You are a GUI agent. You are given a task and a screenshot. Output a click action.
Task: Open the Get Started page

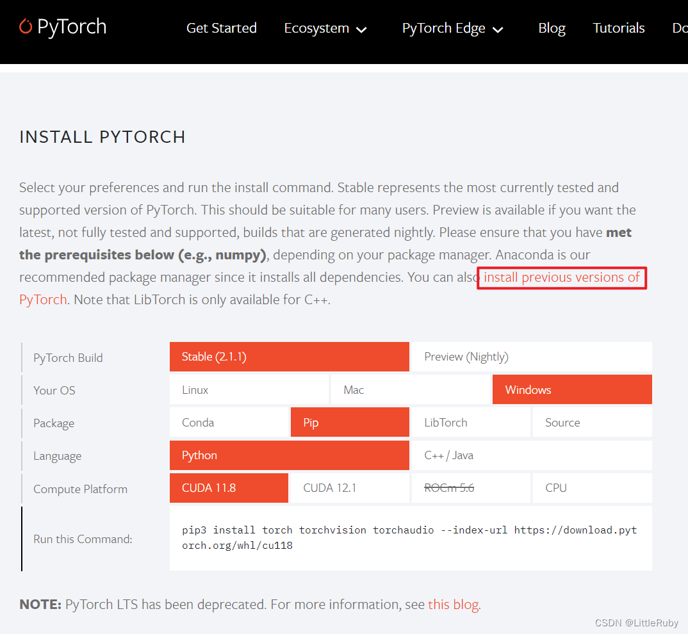(x=221, y=28)
